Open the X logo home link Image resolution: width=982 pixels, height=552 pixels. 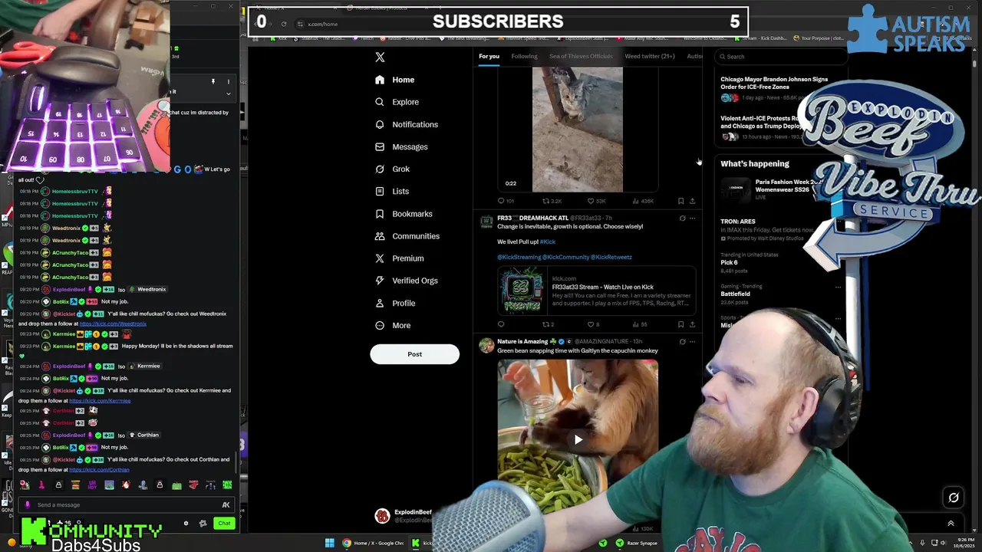pyautogui.click(x=380, y=57)
